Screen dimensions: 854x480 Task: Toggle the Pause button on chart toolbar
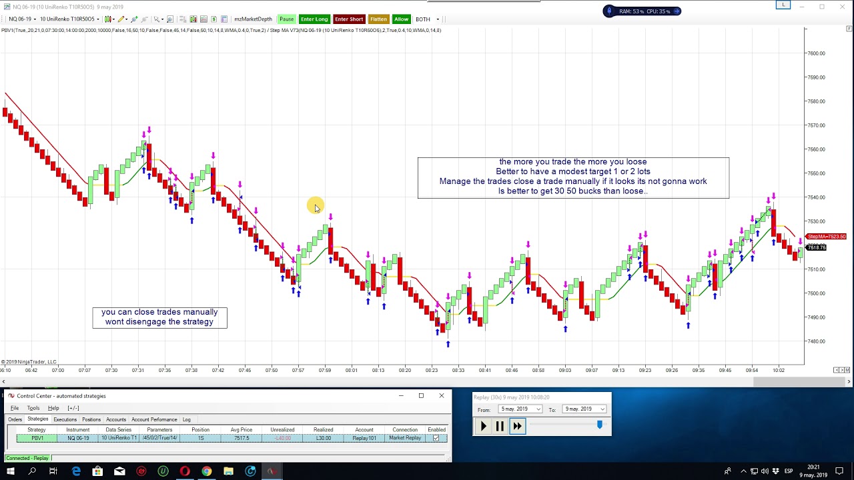tap(286, 19)
